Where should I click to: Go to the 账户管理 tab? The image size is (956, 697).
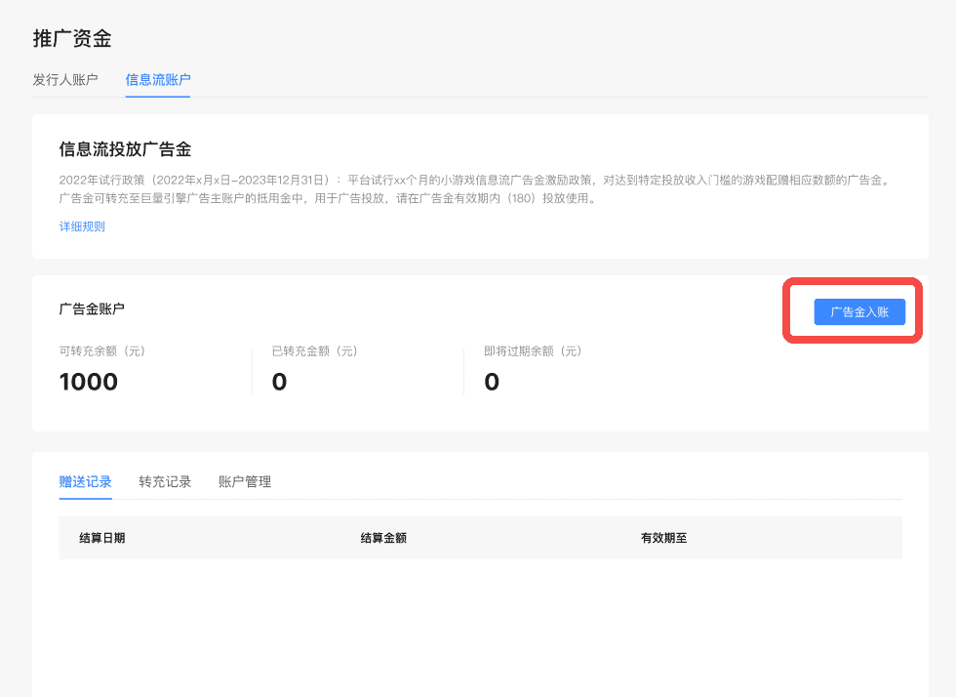pyautogui.click(x=245, y=481)
